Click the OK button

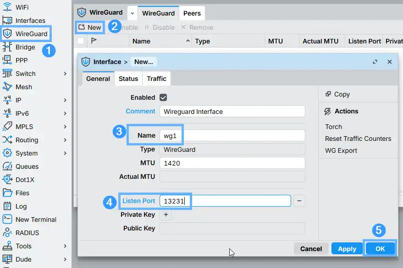380,248
